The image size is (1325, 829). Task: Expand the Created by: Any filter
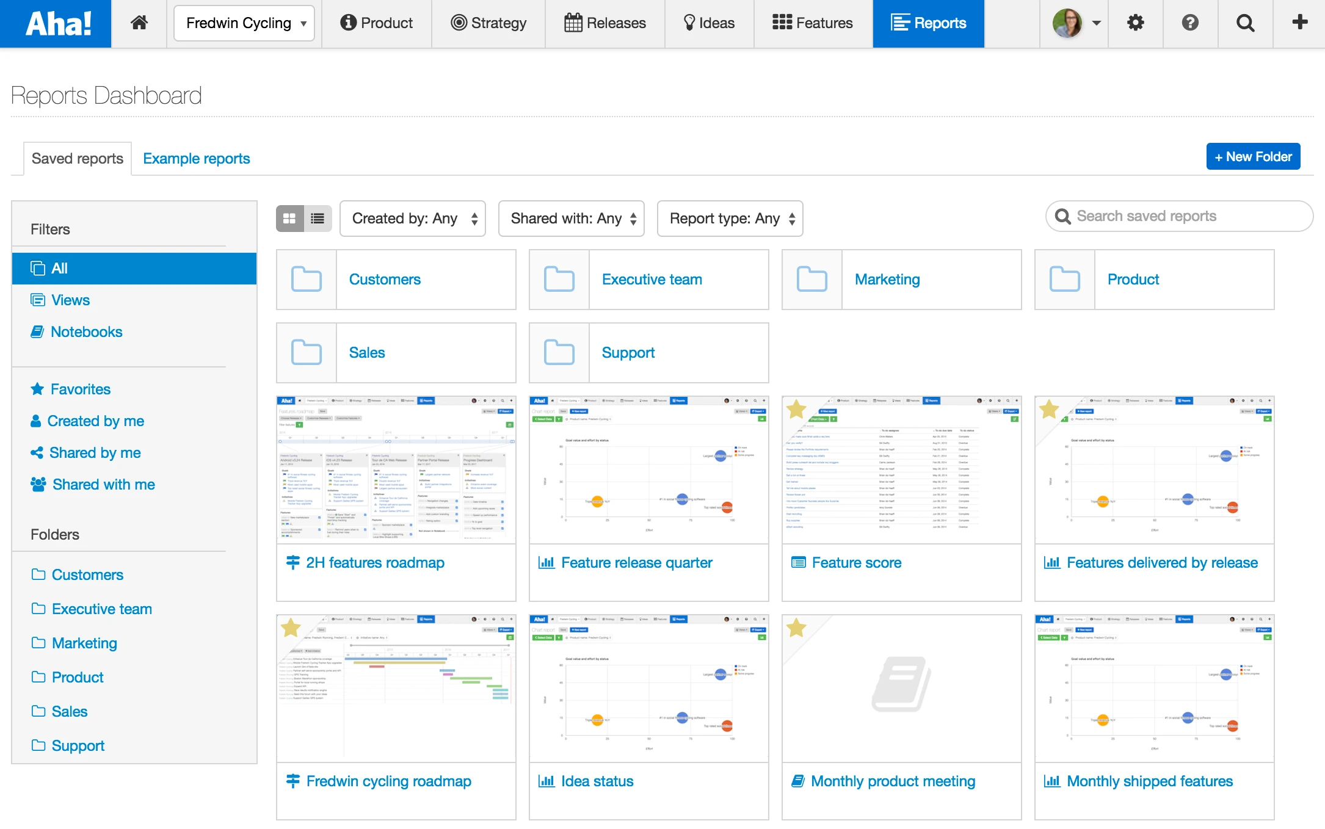click(413, 219)
